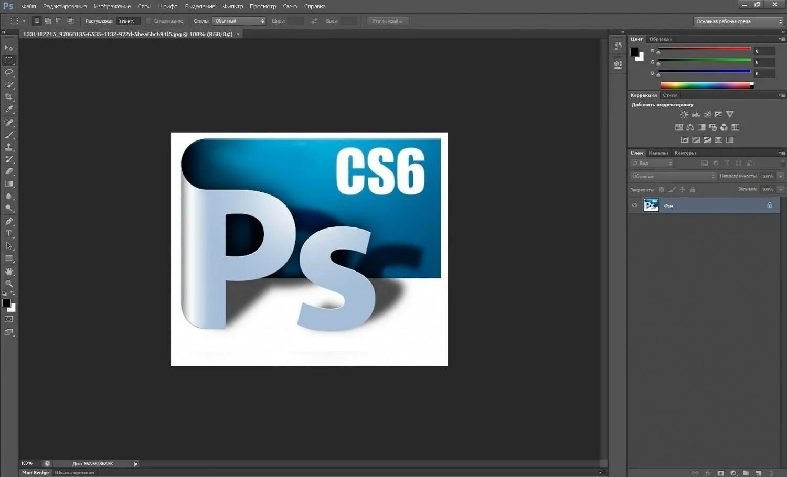
Task: Enable Subtract from selection mode
Action: tap(59, 21)
